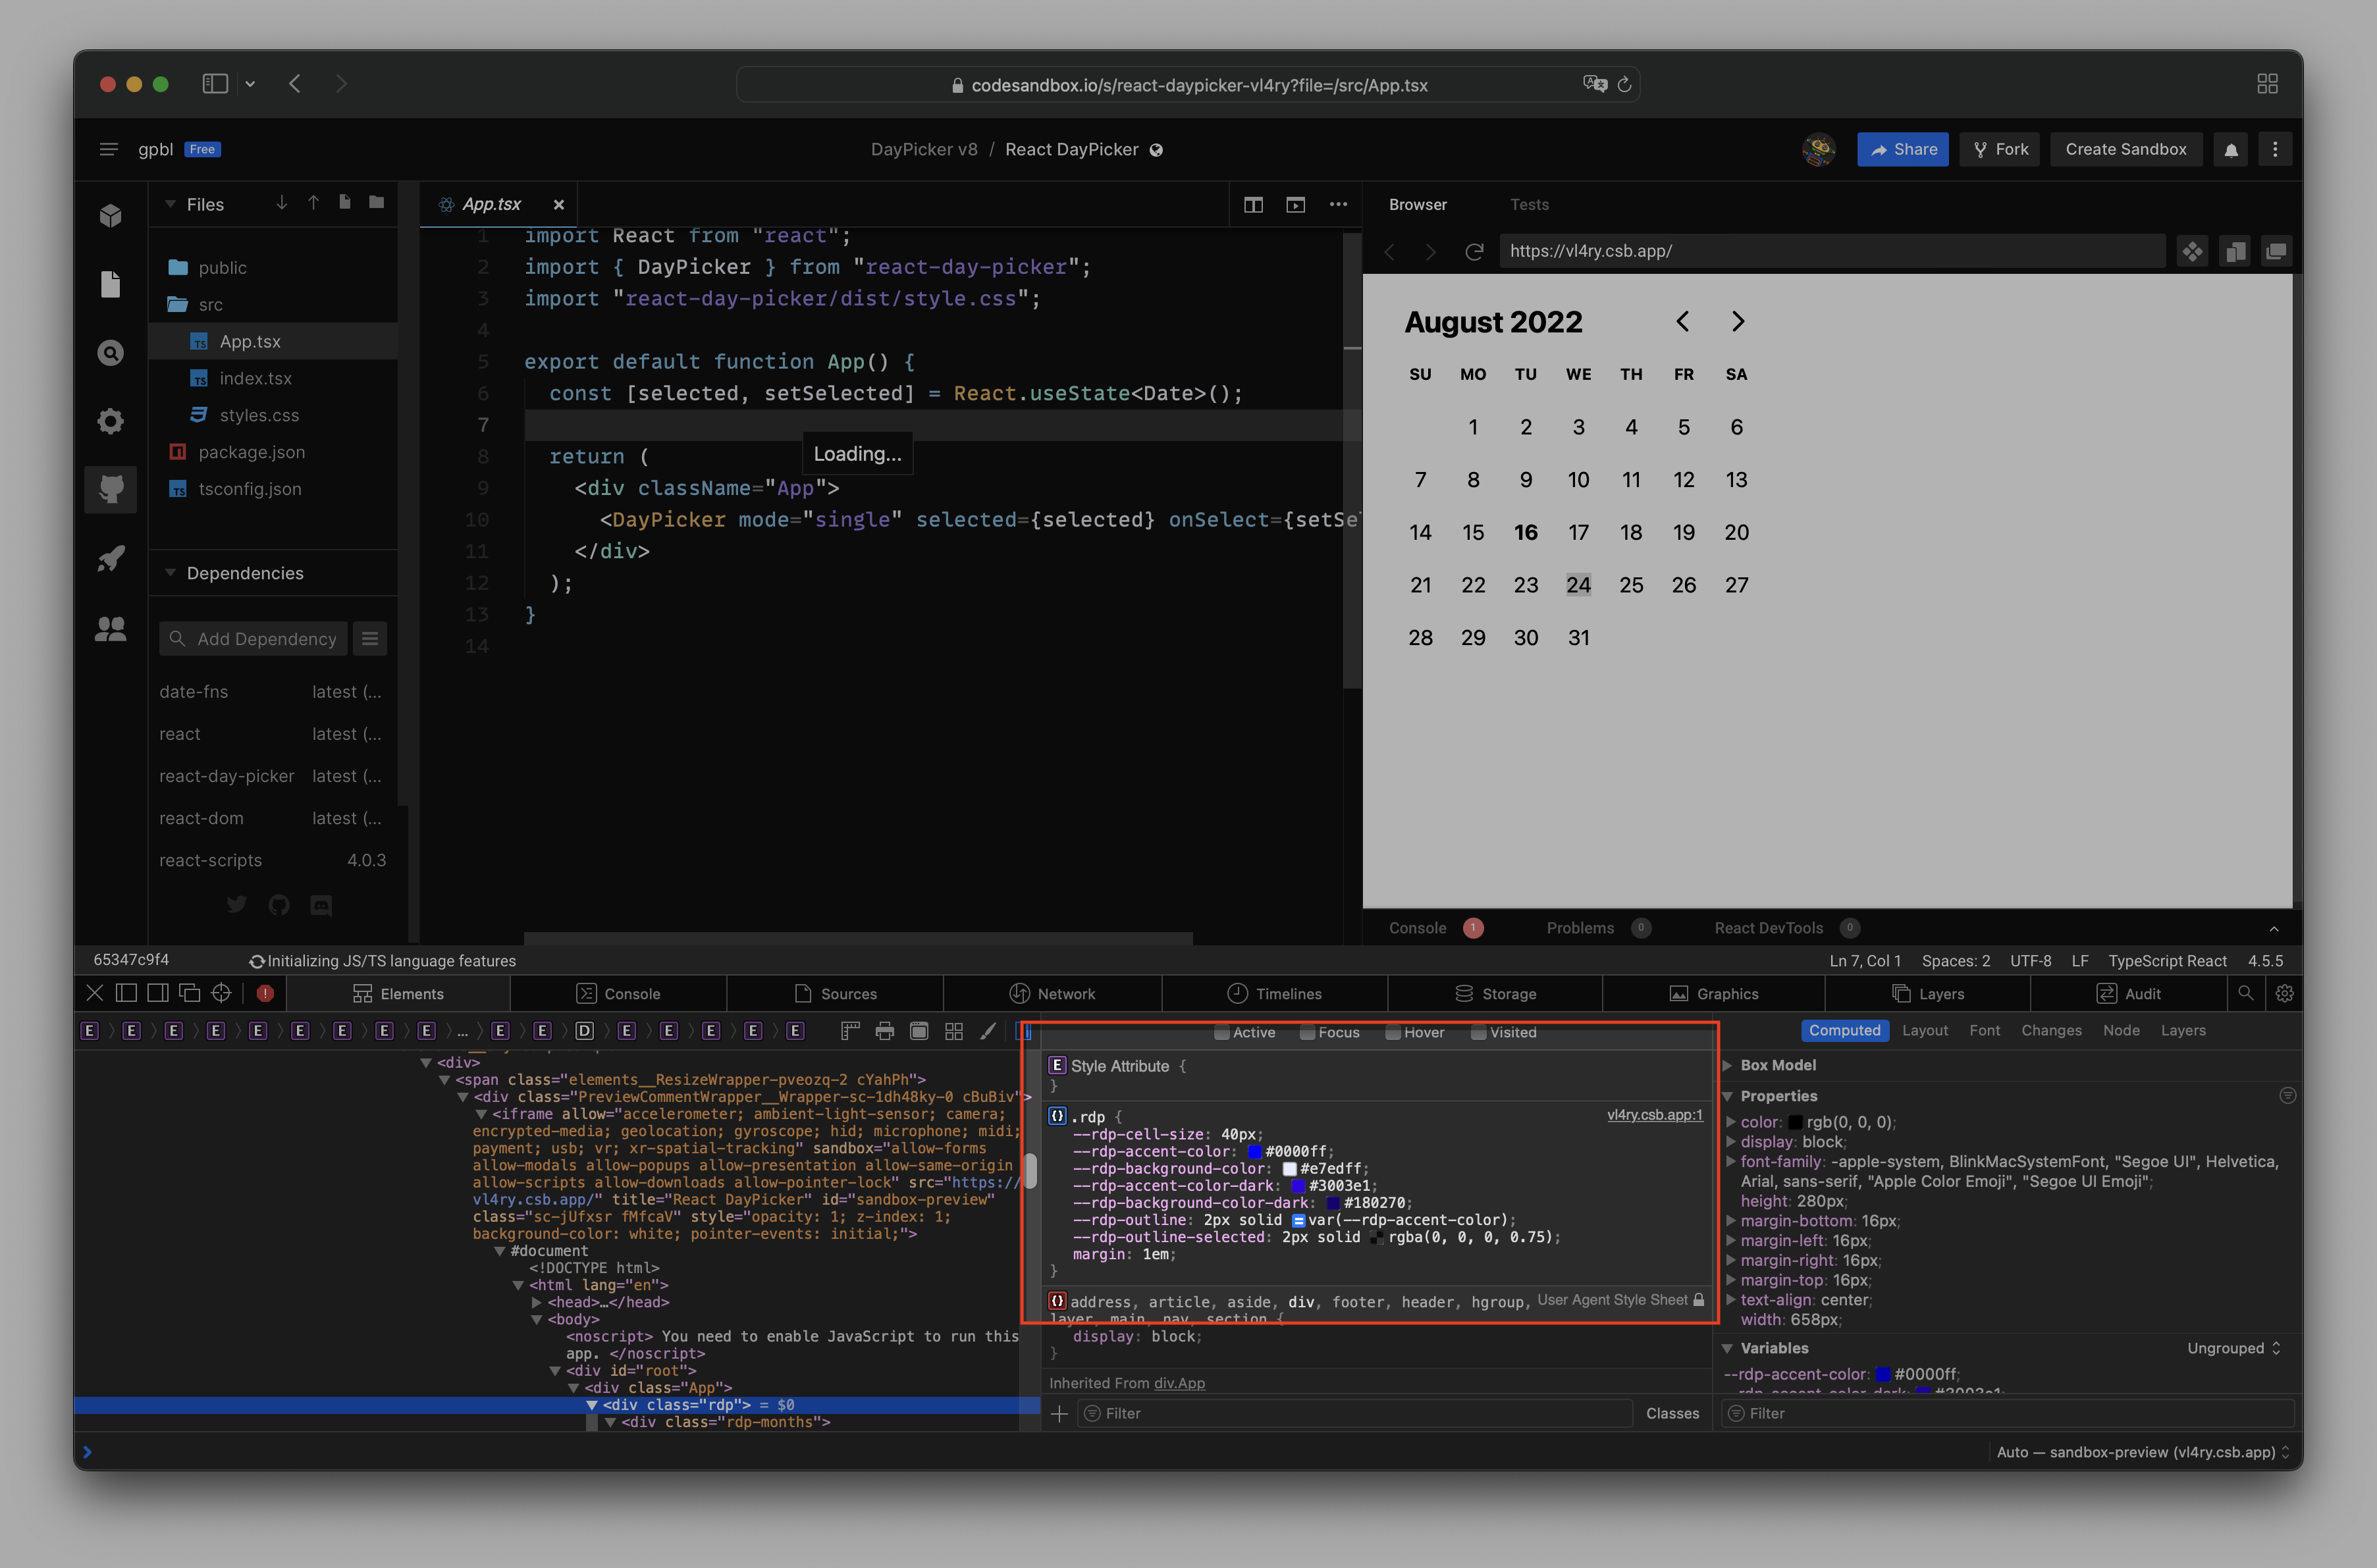Click the #0000ff accent color swatch
Image resolution: width=2377 pixels, height=1568 pixels.
click(x=1254, y=1151)
